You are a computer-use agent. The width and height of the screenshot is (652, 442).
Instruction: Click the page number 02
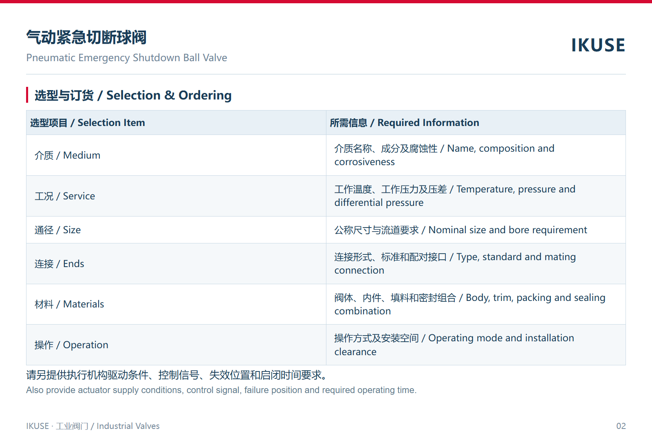[x=621, y=426]
